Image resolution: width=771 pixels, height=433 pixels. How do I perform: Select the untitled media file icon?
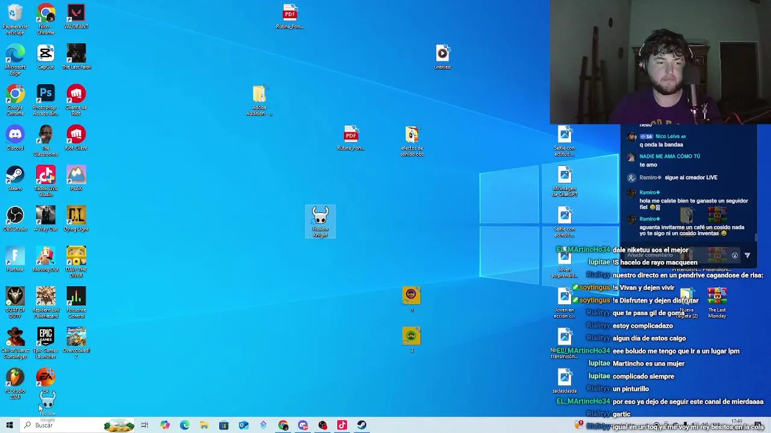pyautogui.click(x=442, y=57)
